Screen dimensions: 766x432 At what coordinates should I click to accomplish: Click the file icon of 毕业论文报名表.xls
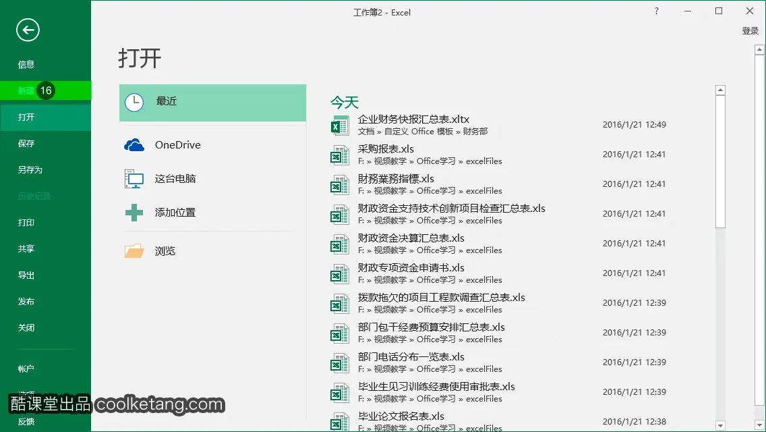pyautogui.click(x=340, y=422)
